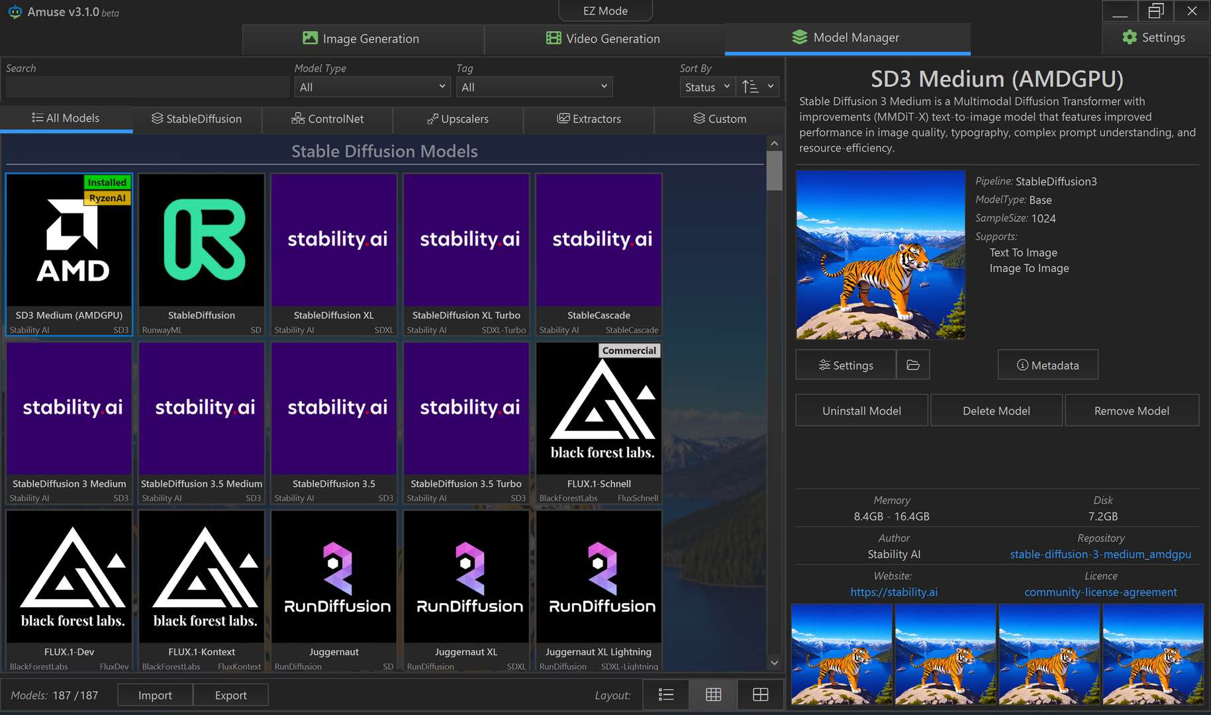Open Sort By Status dropdown
This screenshot has height=715, width=1211.
click(706, 87)
